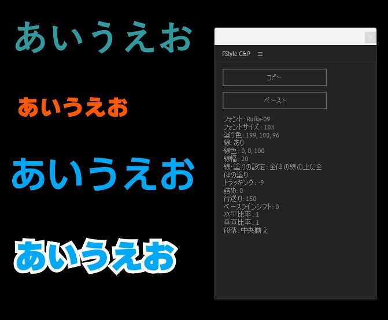Image resolution: width=388 pixels, height=320 pixels.
Task: Click the 段落: 中央揃え line
Action: 246,230
